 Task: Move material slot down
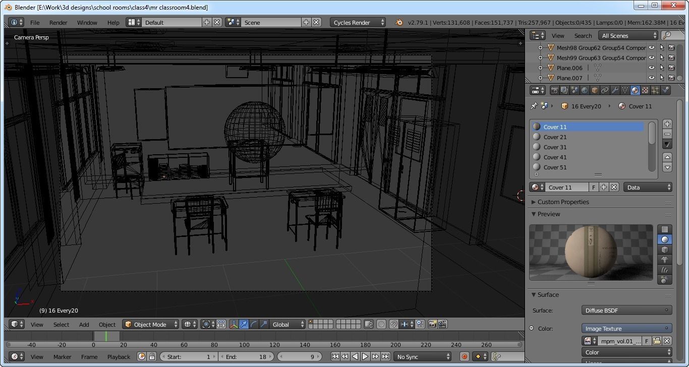click(x=667, y=167)
